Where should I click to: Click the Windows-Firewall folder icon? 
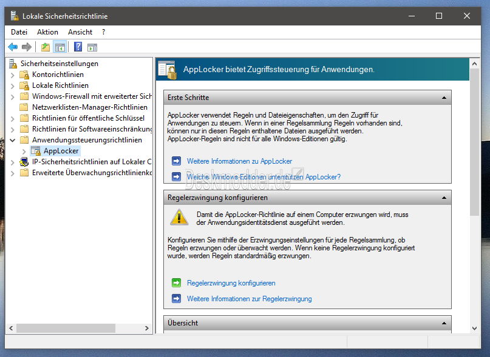click(x=24, y=96)
